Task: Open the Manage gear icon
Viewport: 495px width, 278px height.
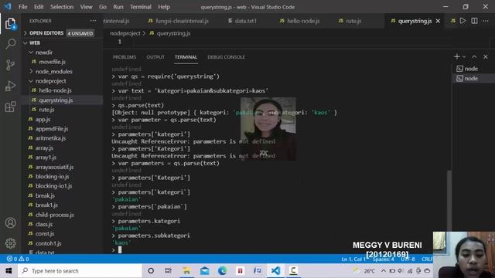Action: (x=10, y=243)
